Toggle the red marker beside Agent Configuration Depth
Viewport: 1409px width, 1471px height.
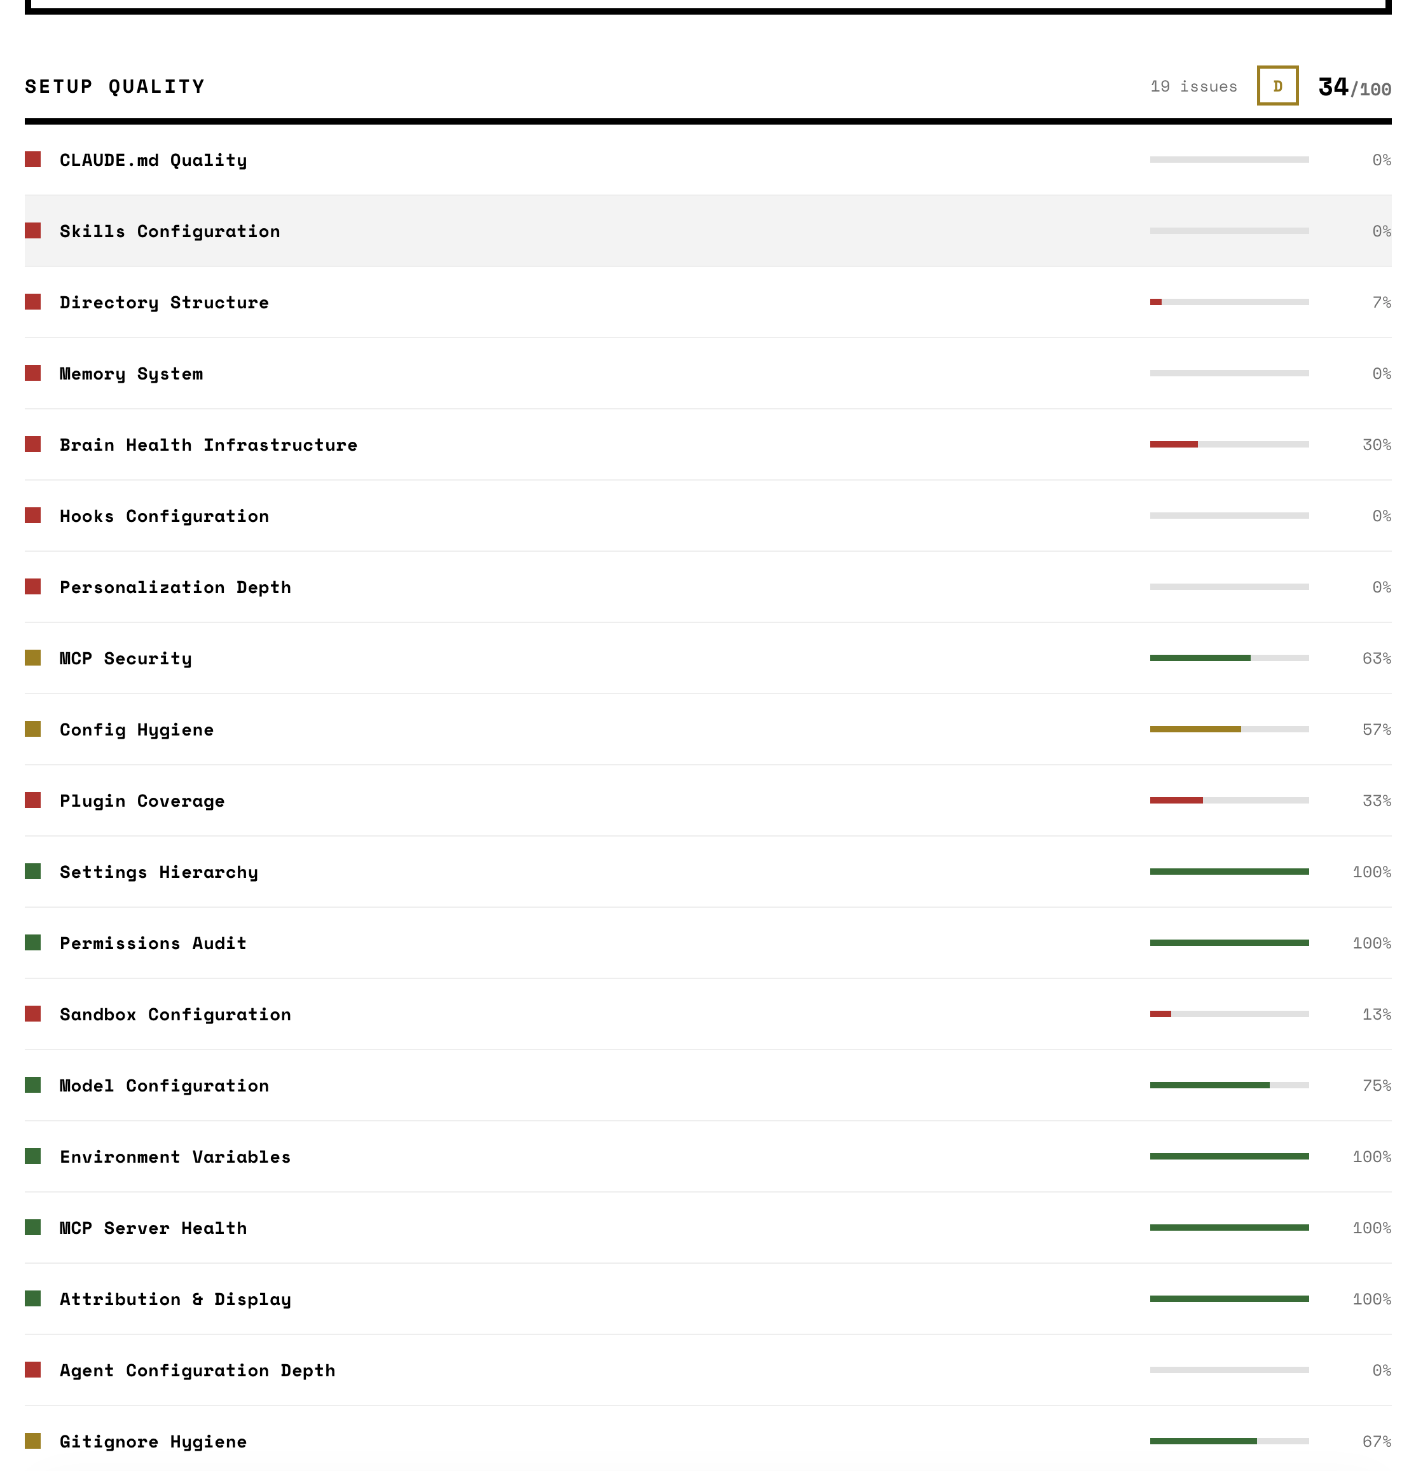tap(34, 1370)
